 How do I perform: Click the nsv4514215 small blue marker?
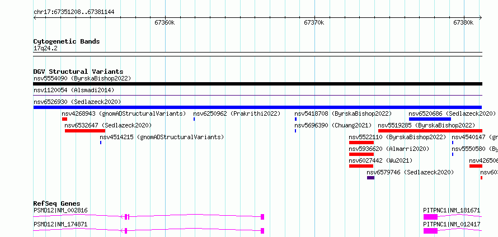101,143
